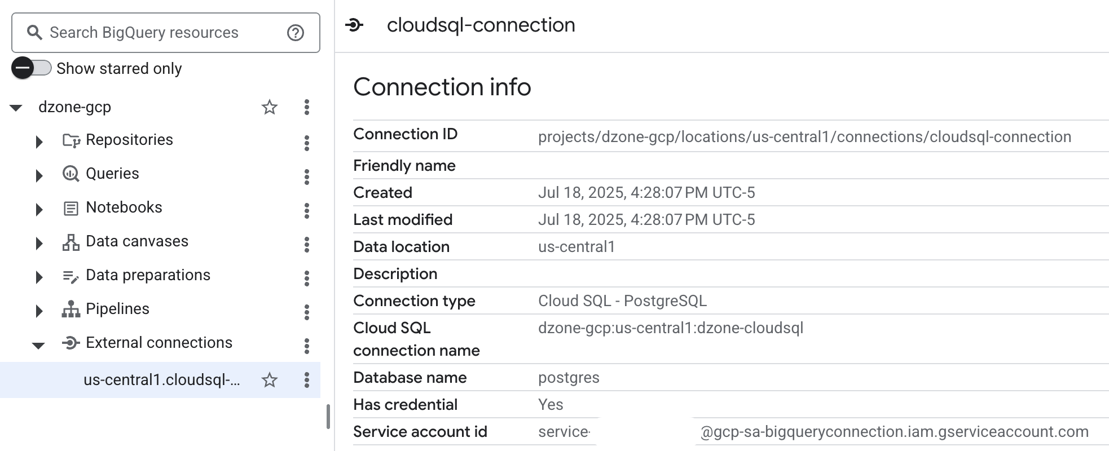Open the Notebooks tree item
Screen dimensions: 1109x451
click(x=124, y=207)
